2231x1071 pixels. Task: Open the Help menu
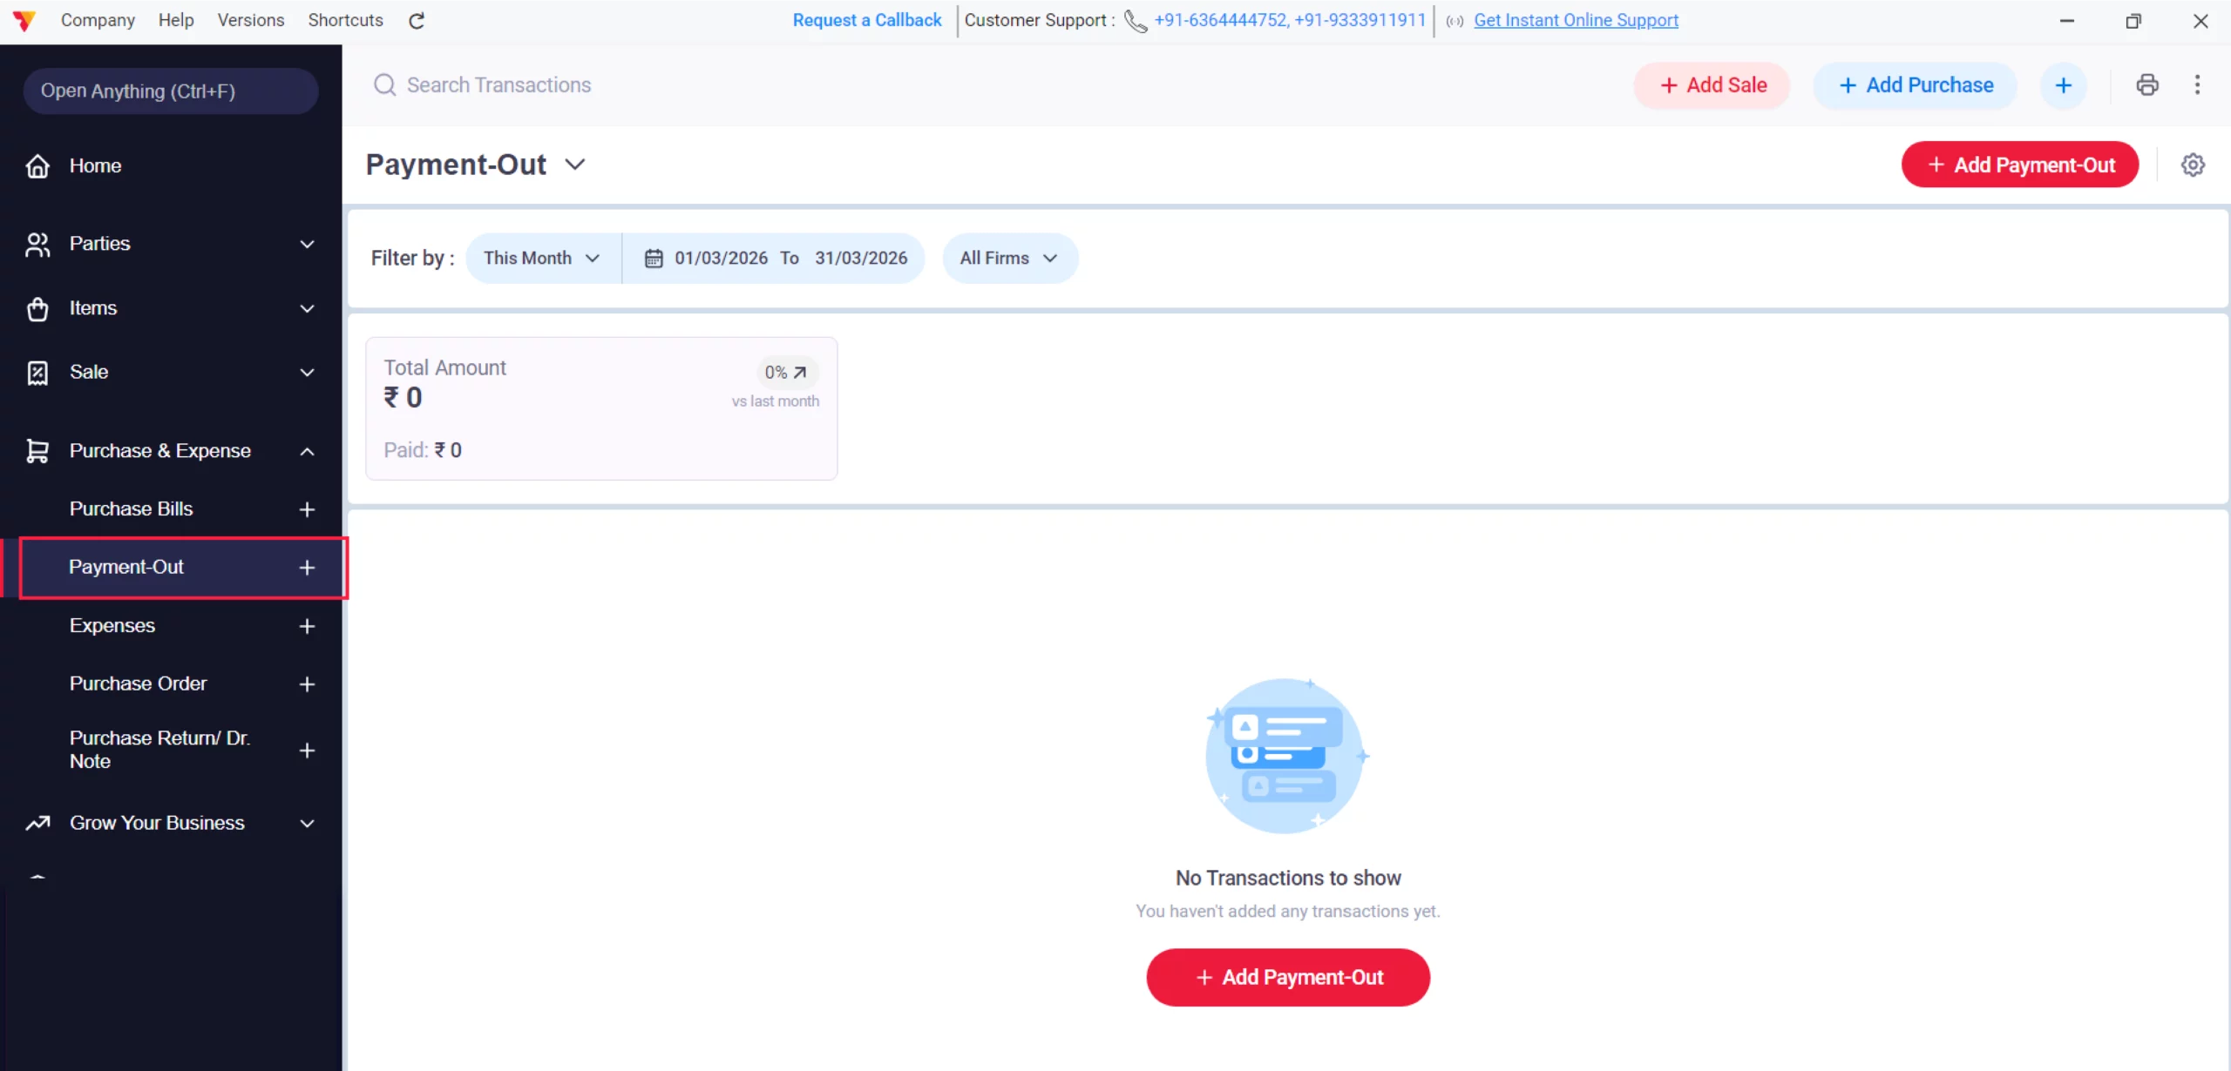point(175,20)
